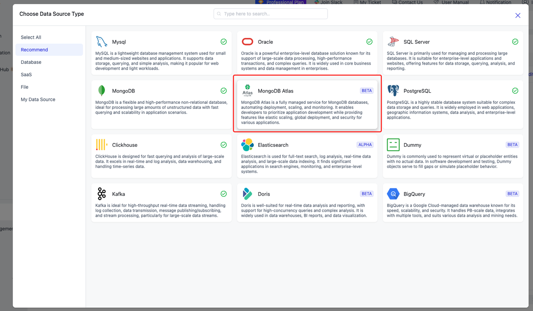
Task: Select the 'Kafka' card title
Action: pos(119,194)
